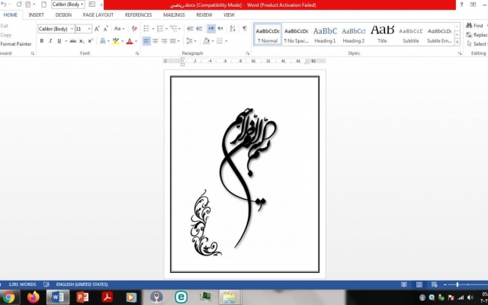Insert a multilevel list

tap(174, 29)
